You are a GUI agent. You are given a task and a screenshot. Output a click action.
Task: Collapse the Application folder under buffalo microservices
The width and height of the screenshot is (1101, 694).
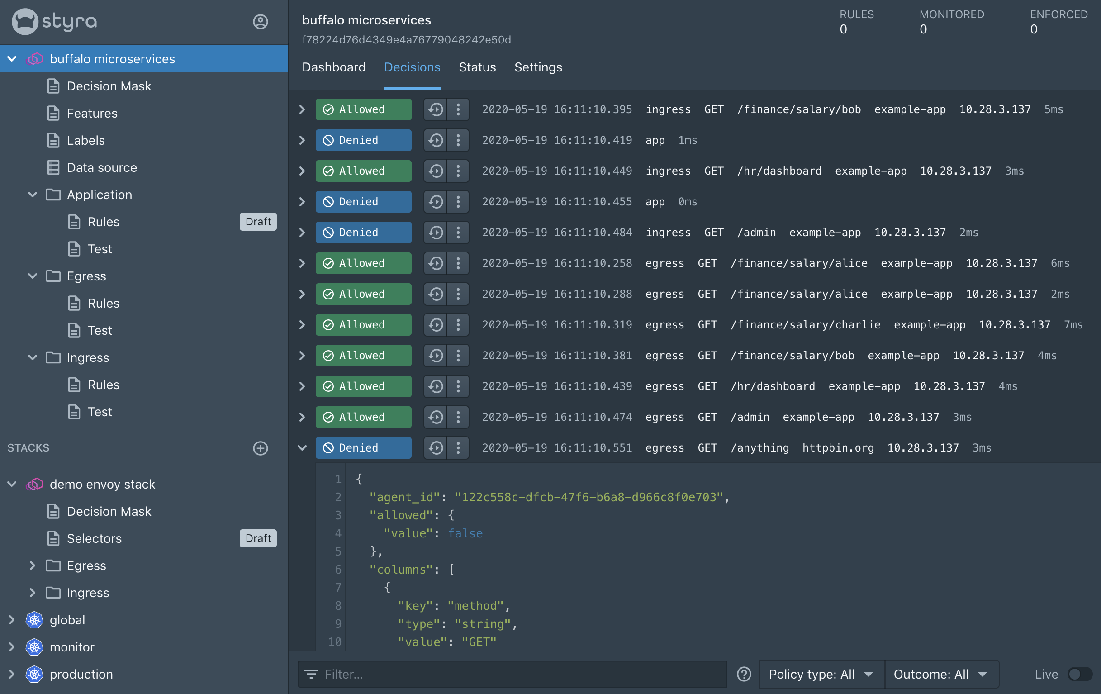point(33,194)
